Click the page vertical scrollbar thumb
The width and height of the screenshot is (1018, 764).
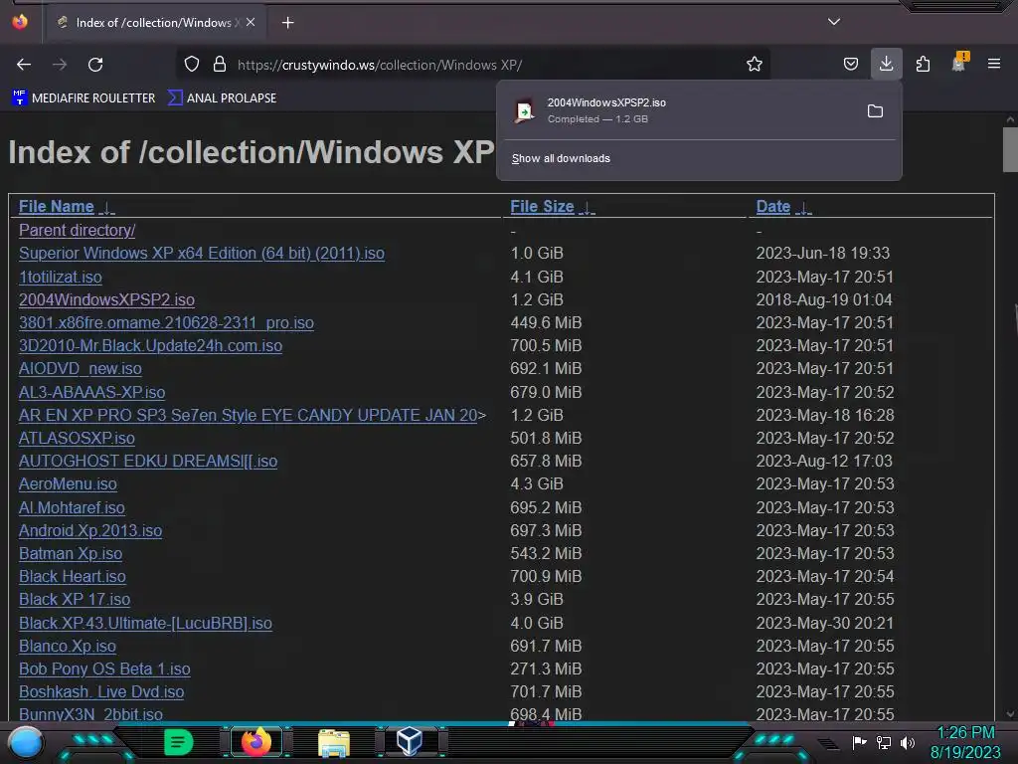point(1010,150)
